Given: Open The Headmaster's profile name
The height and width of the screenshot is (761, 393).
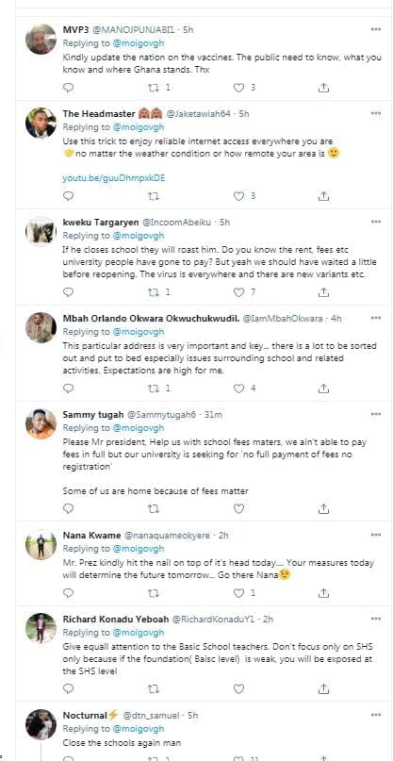Looking at the screenshot, I should click(x=99, y=114).
